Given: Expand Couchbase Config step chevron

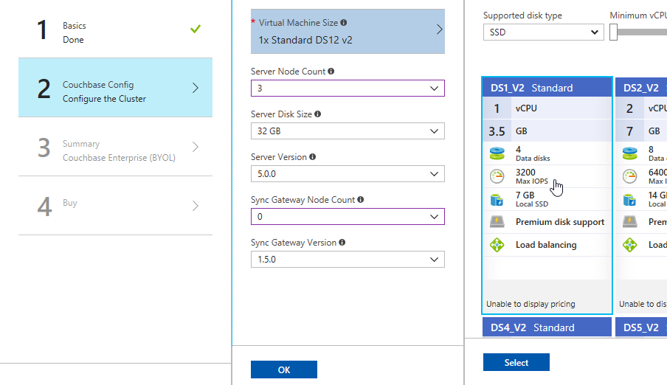Looking at the screenshot, I should [x=196, y=88].
